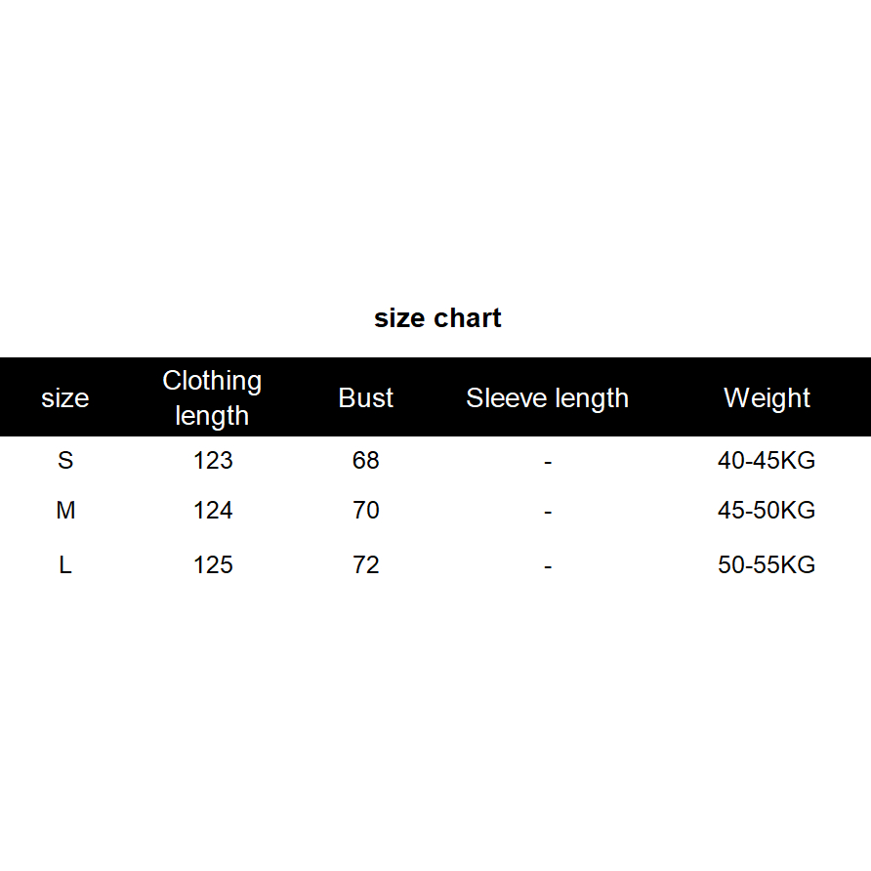Click the sleeve length dash in the S row

click(548, 461)
